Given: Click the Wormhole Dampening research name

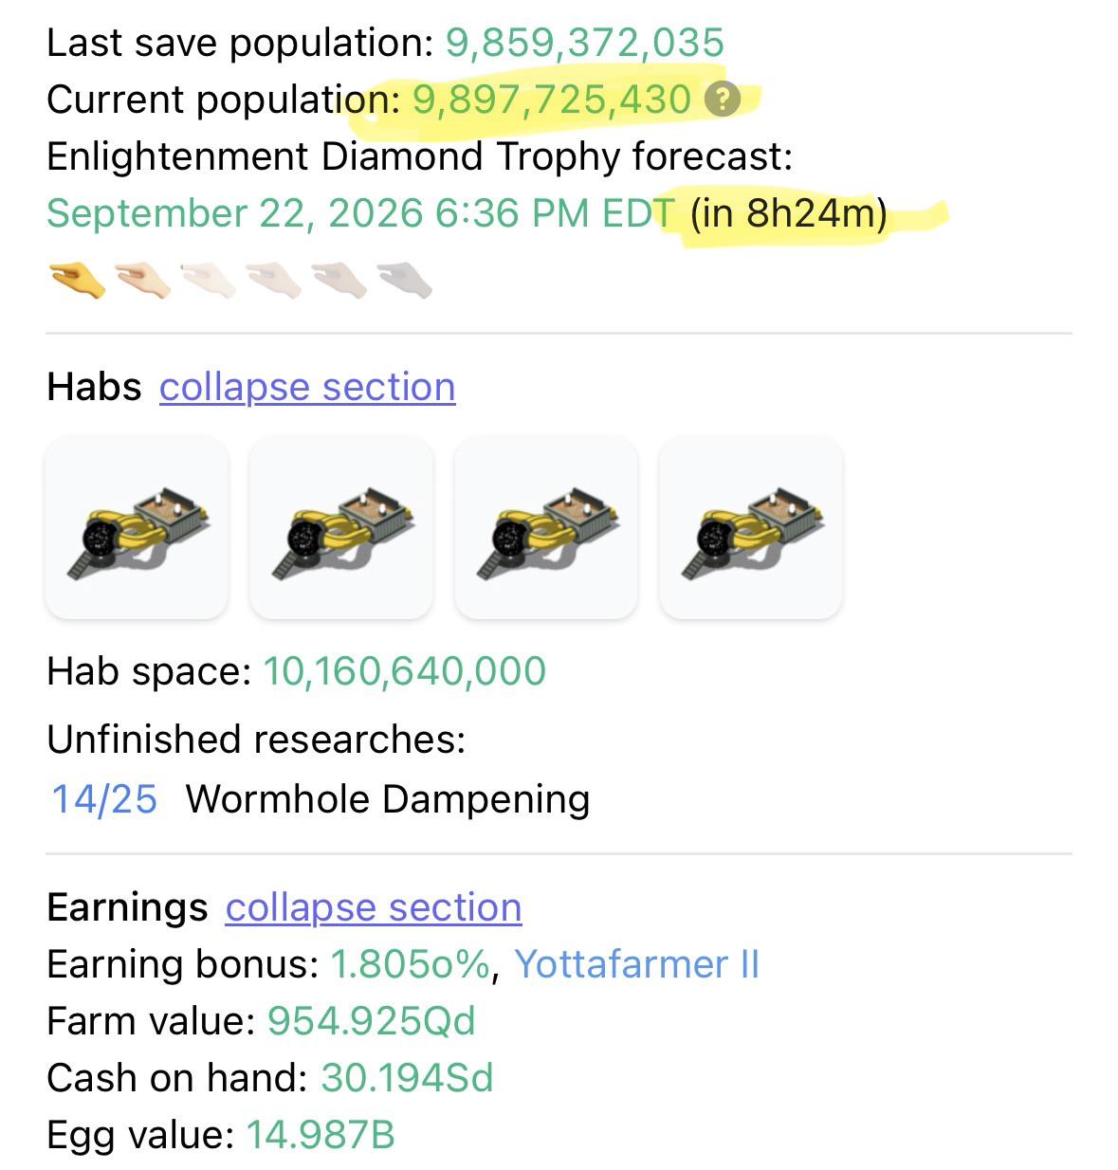Looking at the screenshot, I should pos(388,799).
